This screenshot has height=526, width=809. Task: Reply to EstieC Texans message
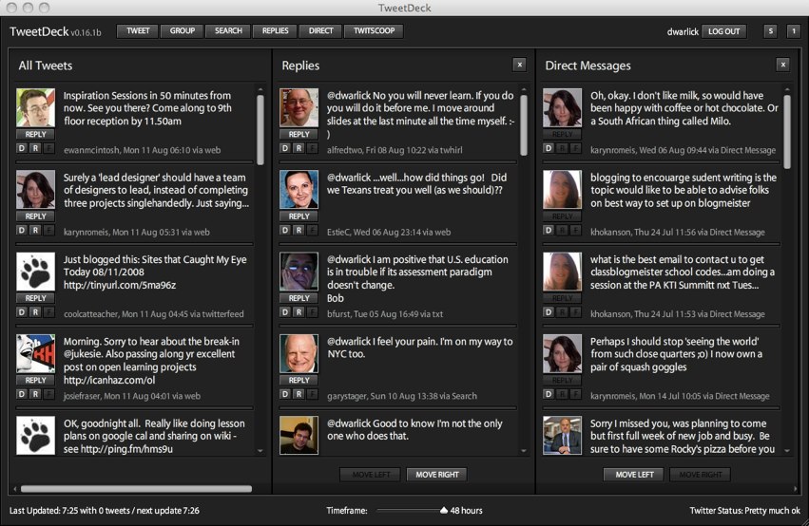pos(299,216)
